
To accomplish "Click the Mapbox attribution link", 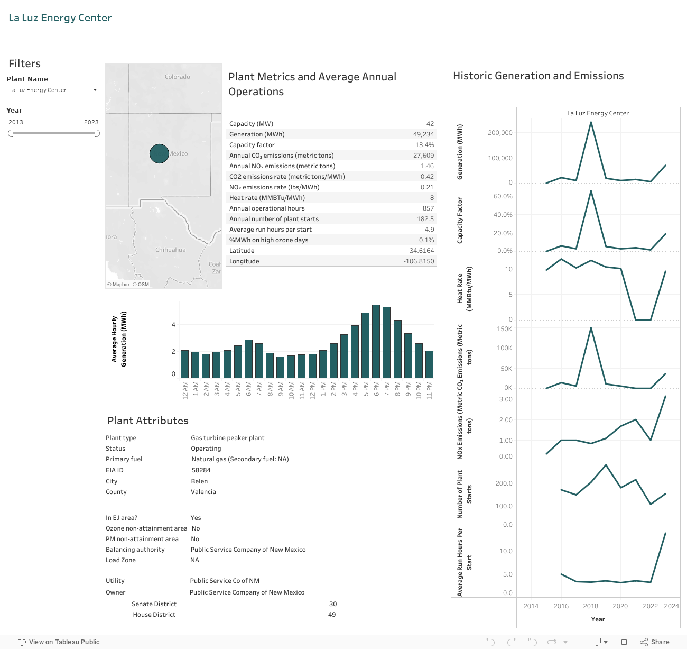I will coord(119,285).
